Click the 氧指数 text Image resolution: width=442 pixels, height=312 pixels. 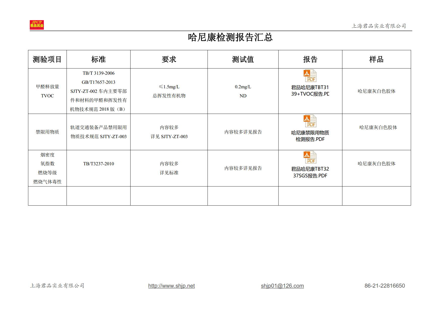point(47,164)
